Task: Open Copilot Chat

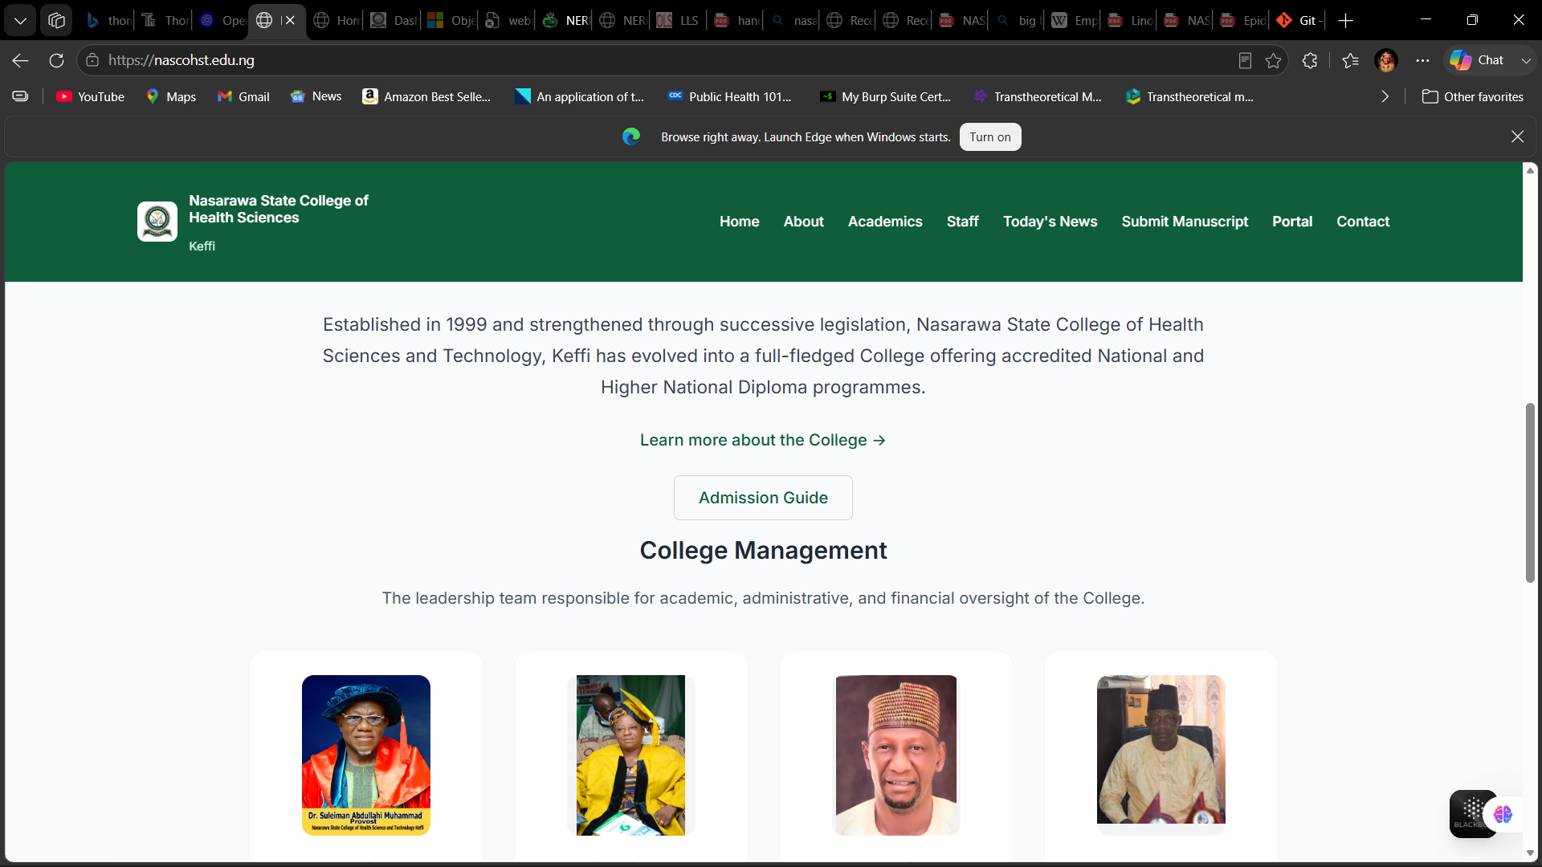Action: click(x=1478, y=60)
